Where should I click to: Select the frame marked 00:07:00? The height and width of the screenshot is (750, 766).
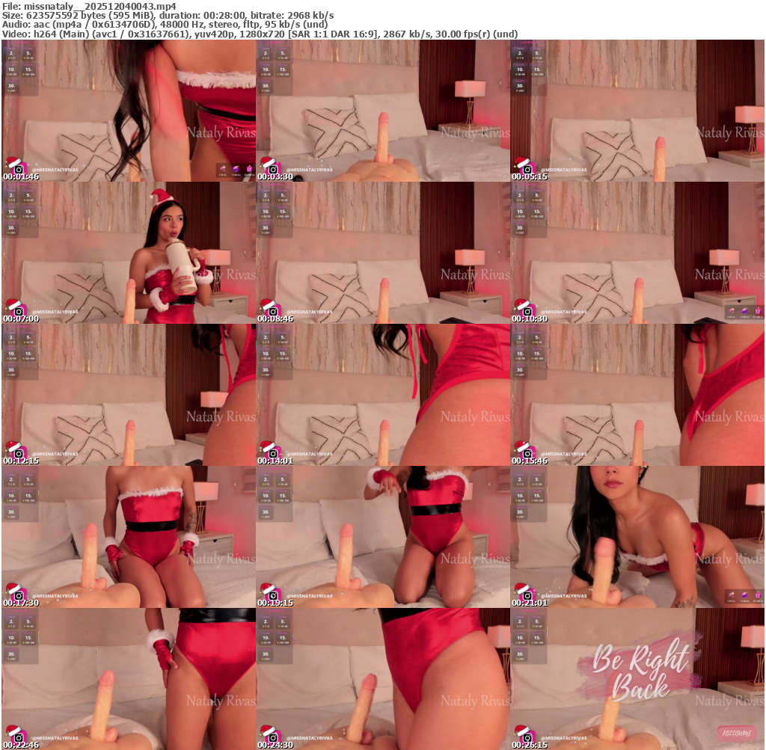[x=129, y=253]
